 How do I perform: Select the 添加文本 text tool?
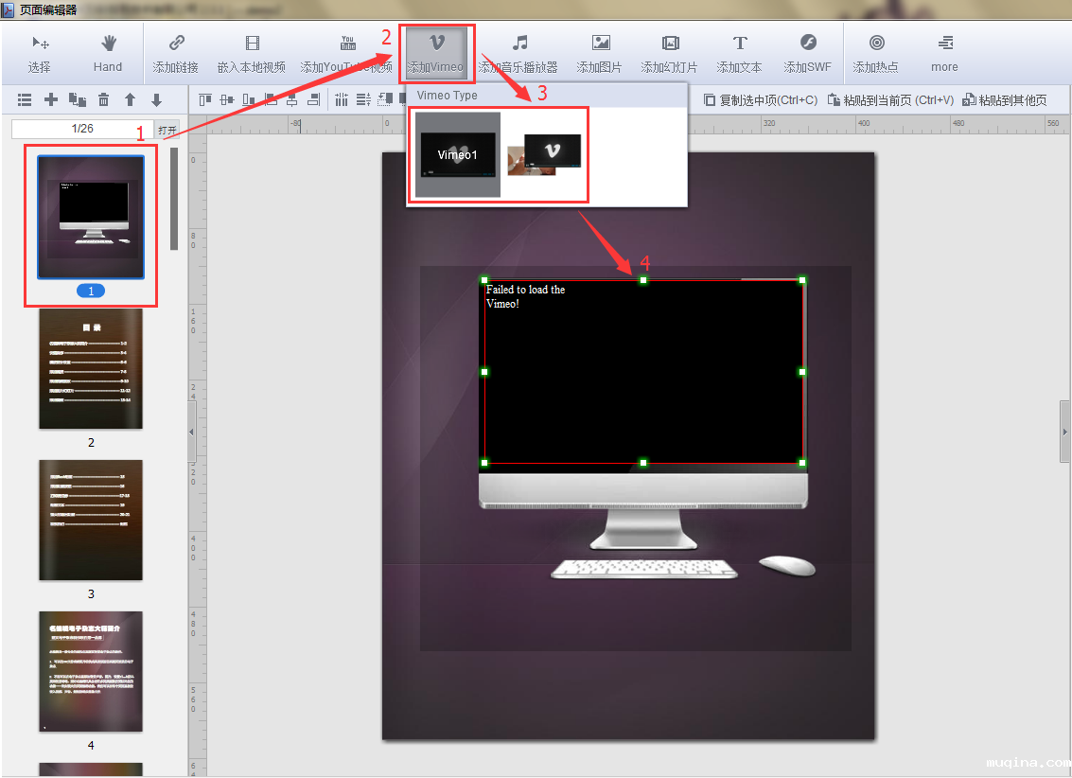739,53
